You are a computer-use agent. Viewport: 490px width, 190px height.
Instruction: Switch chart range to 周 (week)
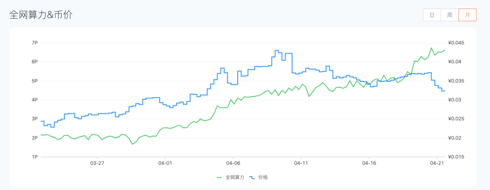[450, 15]
